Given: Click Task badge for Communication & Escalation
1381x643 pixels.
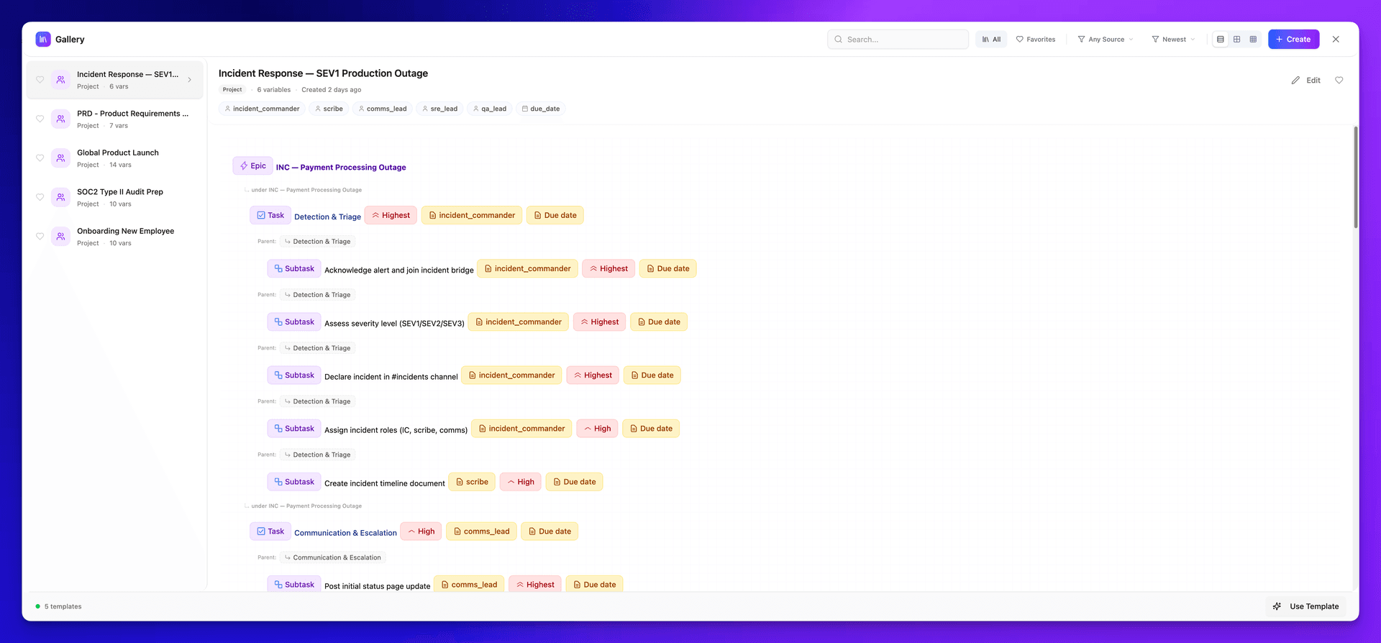Looking at the screenshot, I should [x=270, y=531].
